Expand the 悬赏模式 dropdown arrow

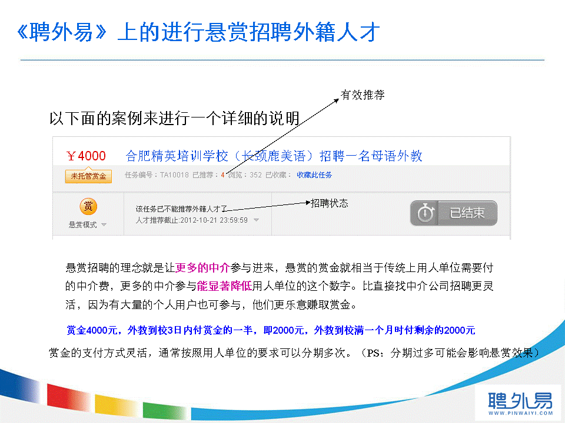click(x=104, y=225)
